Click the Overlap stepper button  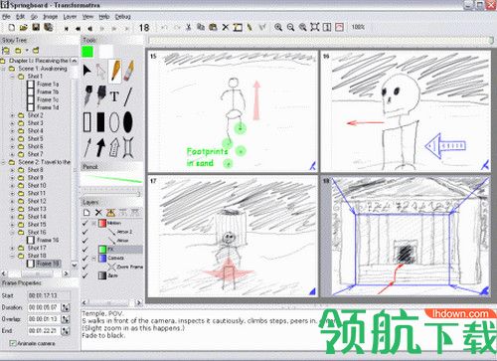pos(66,319)
